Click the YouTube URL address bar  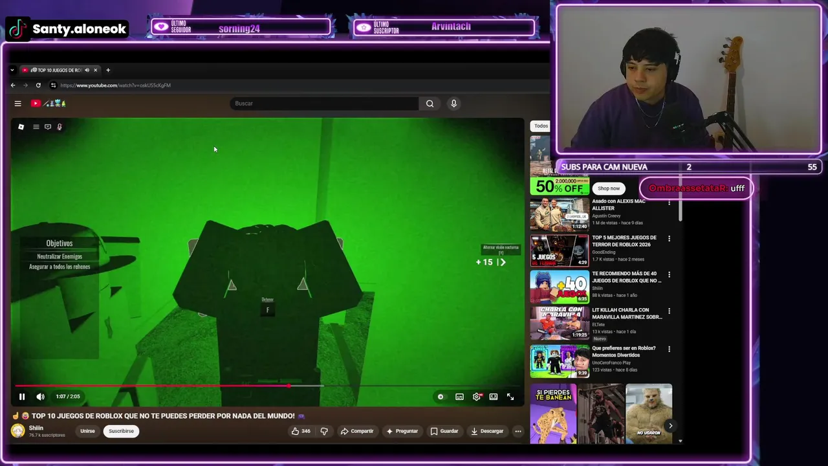coord(115,85)
